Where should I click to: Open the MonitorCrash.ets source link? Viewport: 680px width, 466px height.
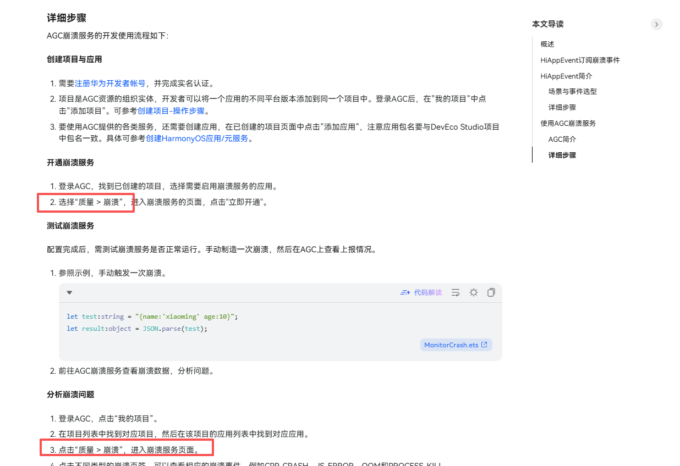pos(456,345)
